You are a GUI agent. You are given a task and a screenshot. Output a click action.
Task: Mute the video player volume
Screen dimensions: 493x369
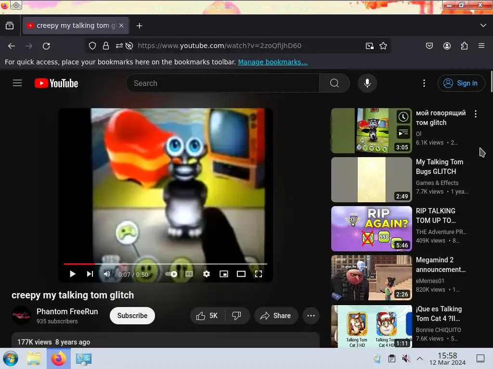(x=107, y=274)
